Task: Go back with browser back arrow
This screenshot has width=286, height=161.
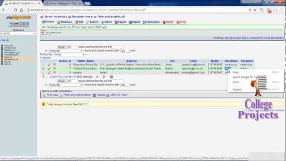Action: coord(4,10)
